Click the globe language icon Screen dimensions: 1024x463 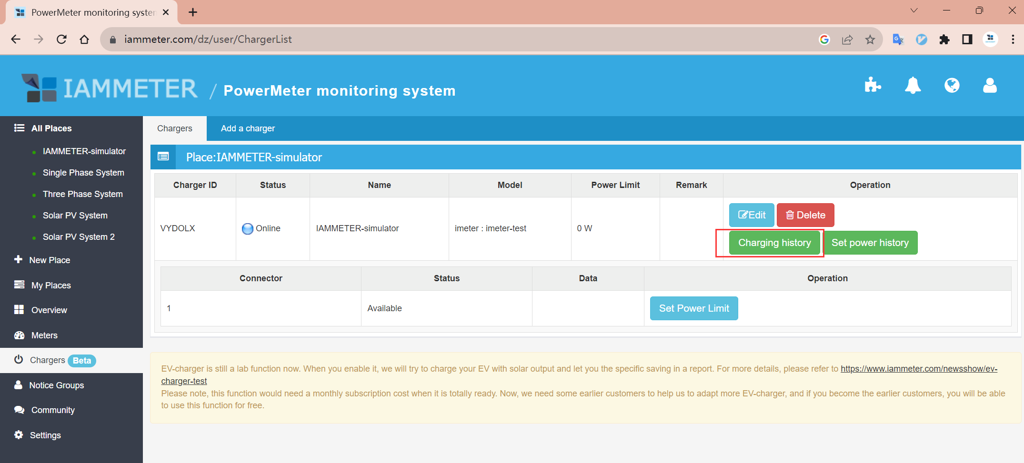pyautogui.click(x=952, y=86)
